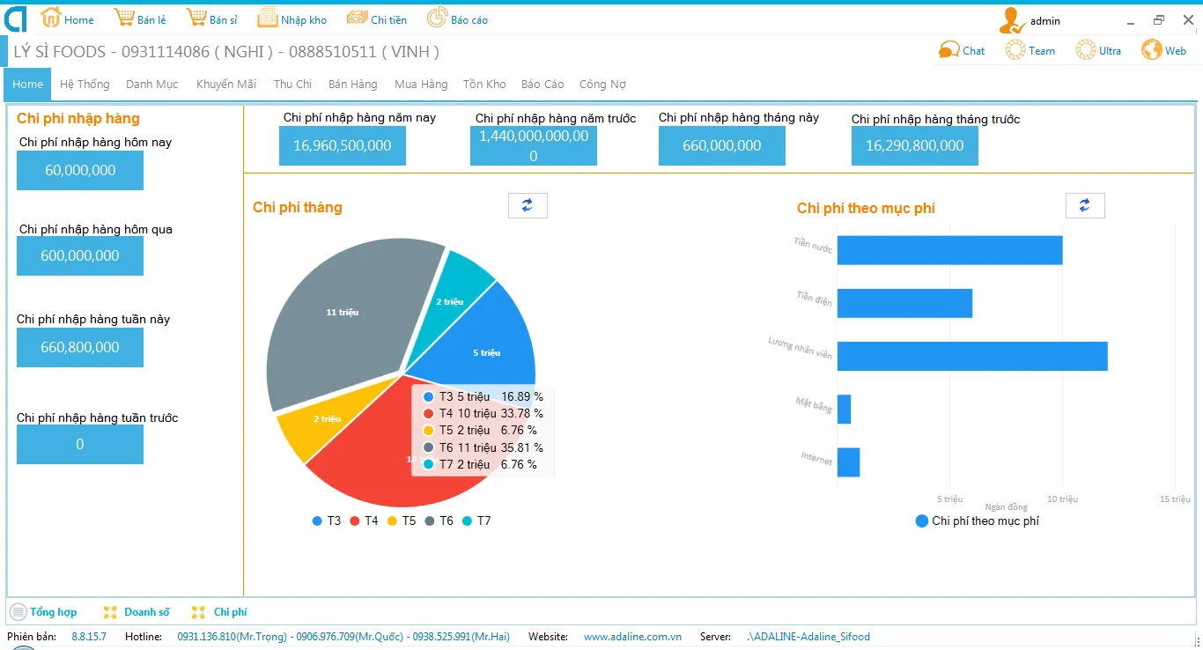Open the www.adaline.com.vn website link
Image resolution: width=1203 pixels, height=650 pixels.
click(632, 637)
